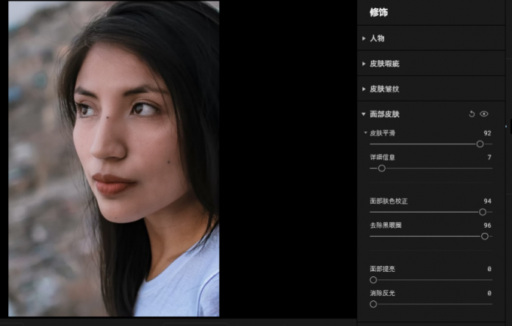This screenshot has width=512, height=326.
Task: Click the 去除黑眼圈 label
Action: pyautogui.click(x=386, y=225)
